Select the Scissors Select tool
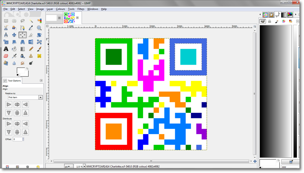 click(6, 28)
